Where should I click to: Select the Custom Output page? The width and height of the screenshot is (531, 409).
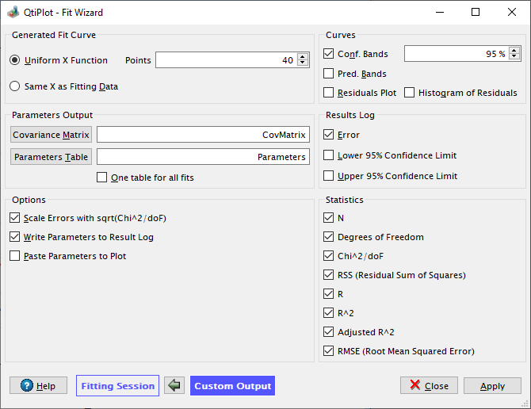tap(233, 386)
